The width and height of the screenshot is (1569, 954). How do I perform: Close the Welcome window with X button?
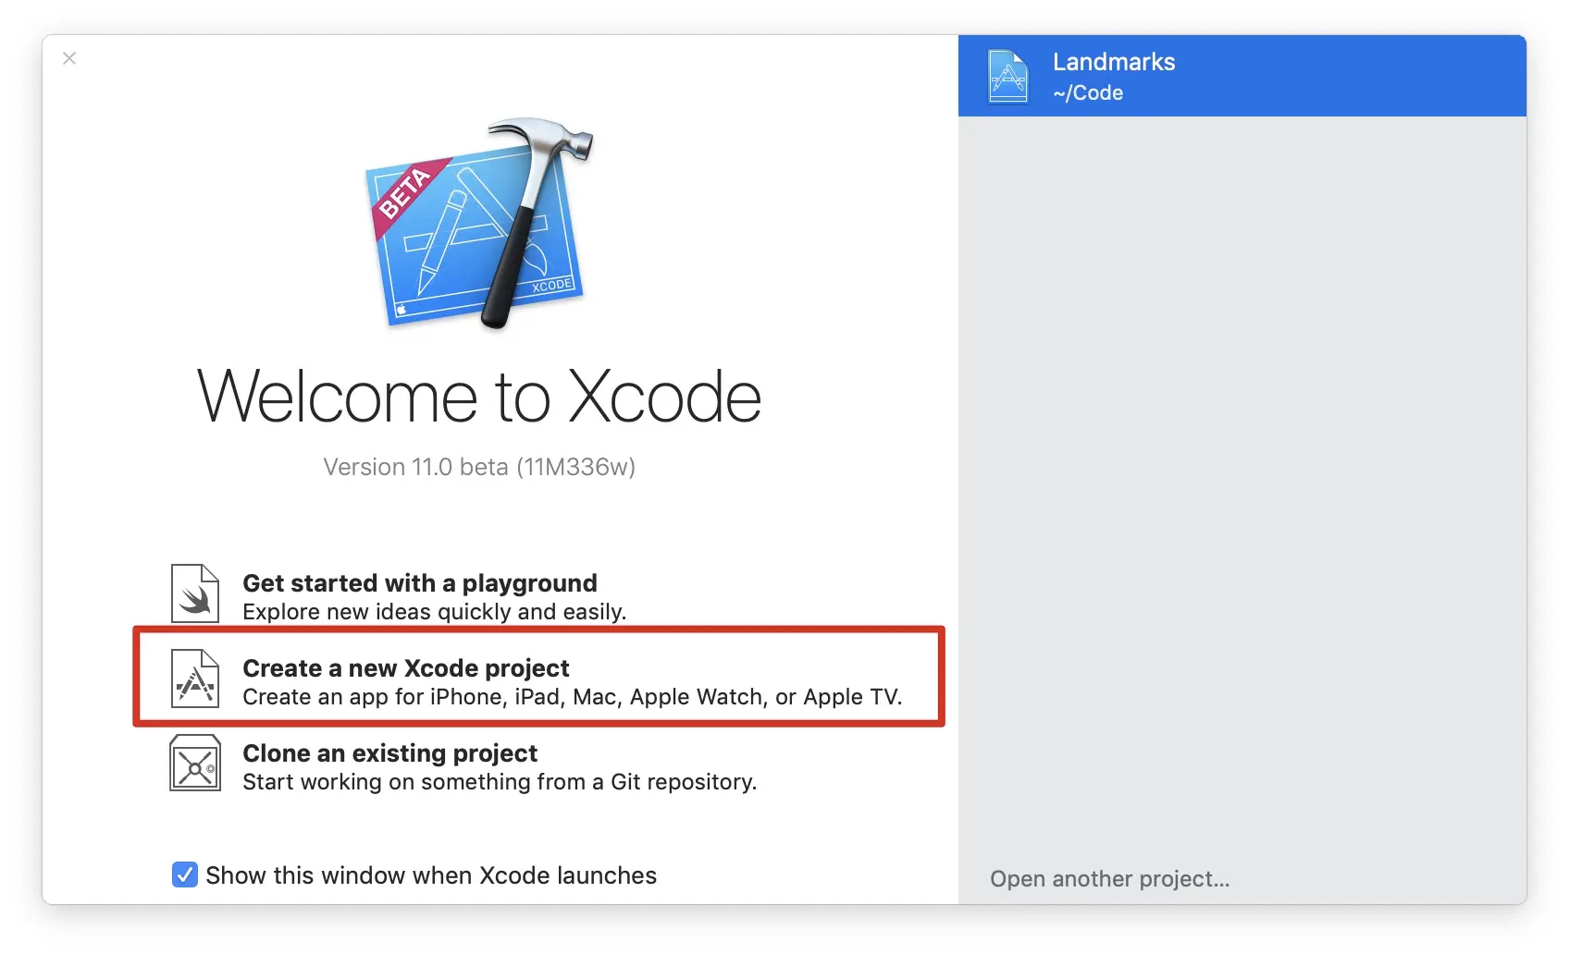coord(69,58)
